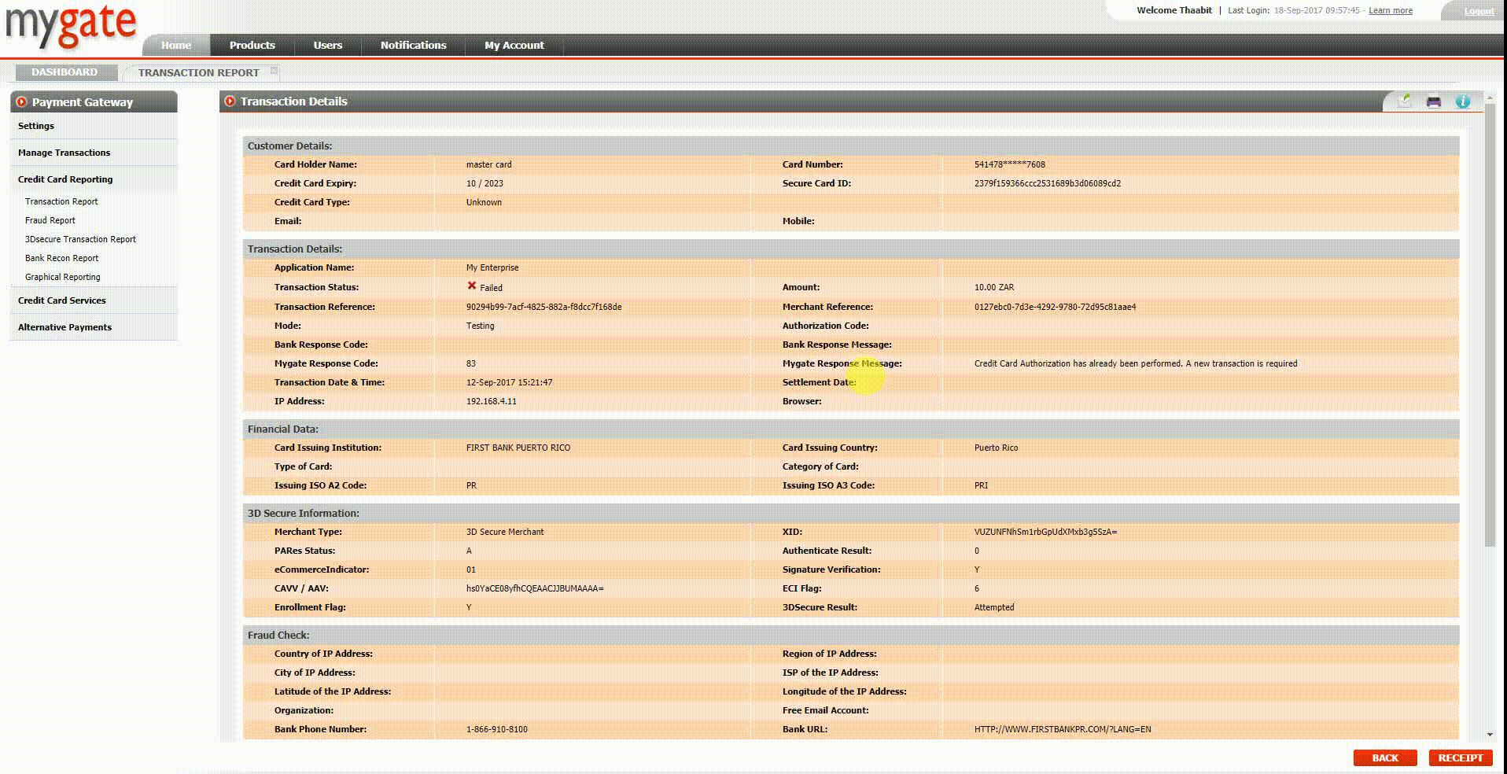
Task: Collapse Credit Card Reporting section
Action: pos(65,179)
